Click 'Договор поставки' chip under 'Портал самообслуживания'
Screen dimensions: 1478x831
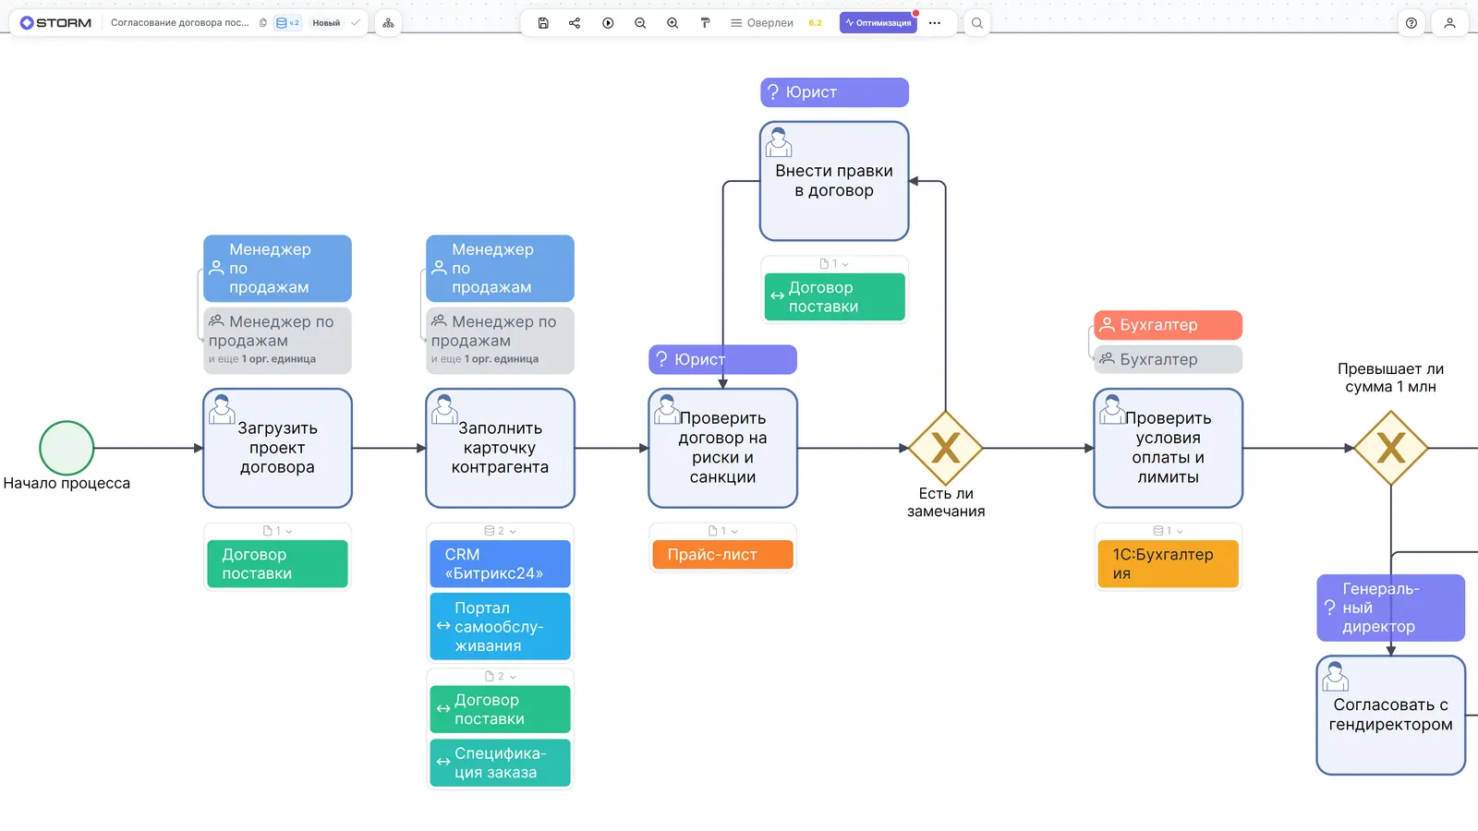[x=500, y=709]
